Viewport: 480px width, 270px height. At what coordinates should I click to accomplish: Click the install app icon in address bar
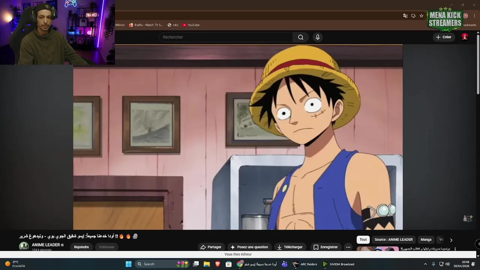click(x=413, y=16)
